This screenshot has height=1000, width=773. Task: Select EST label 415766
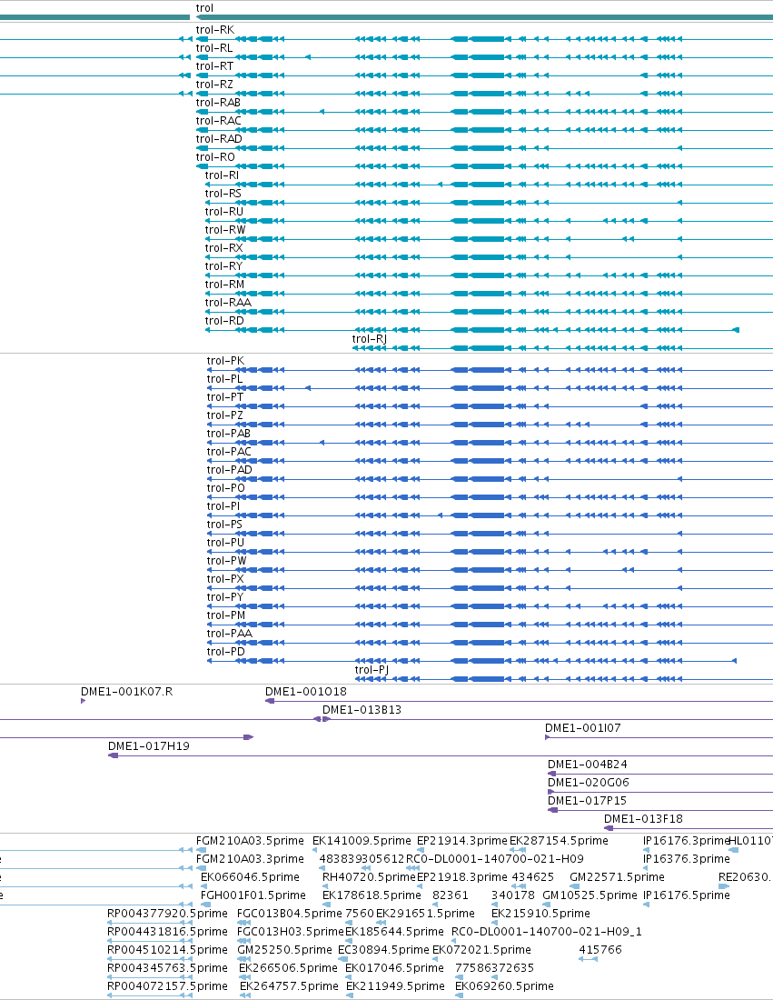tap(600, 950)
